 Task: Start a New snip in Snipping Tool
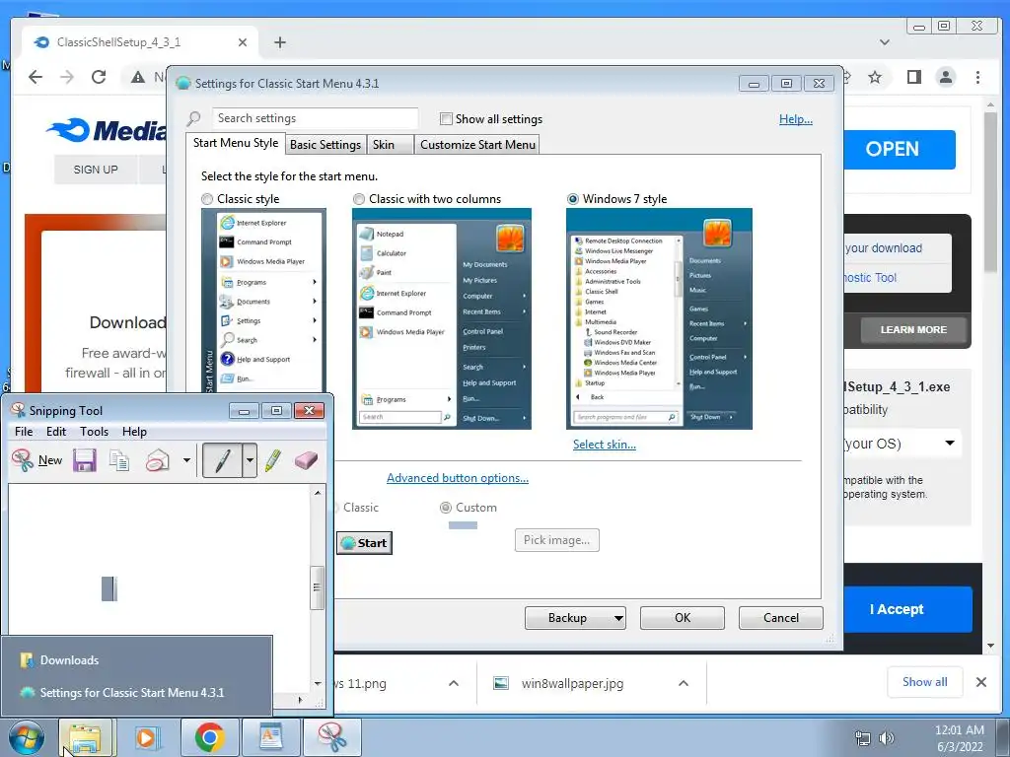pyautogui.click(x=37, y=460)
